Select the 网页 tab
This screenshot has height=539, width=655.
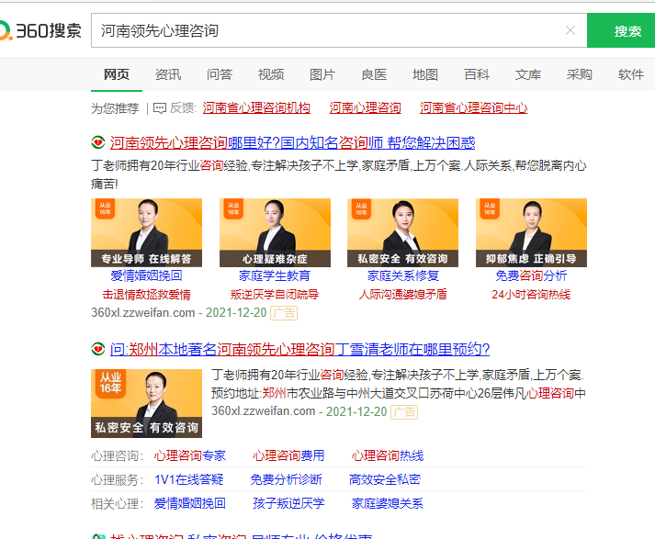[117, 74]
